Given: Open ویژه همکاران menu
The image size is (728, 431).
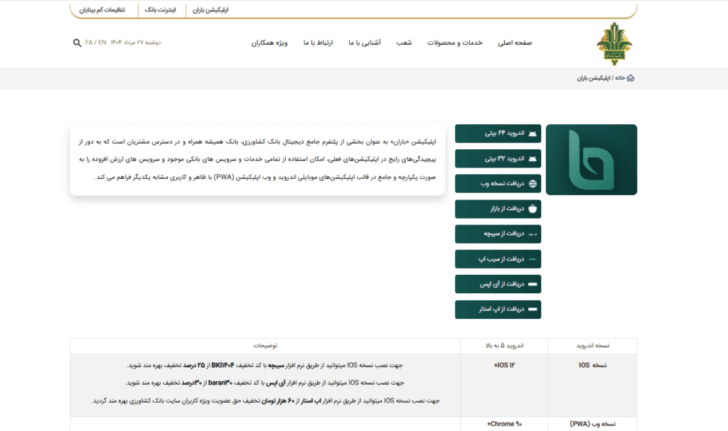Looking at the screenshot, I should point(269,43).
